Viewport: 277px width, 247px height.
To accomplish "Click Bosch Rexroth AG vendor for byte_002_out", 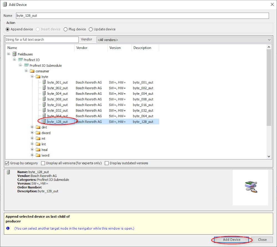I will click(x=89, y=88).
